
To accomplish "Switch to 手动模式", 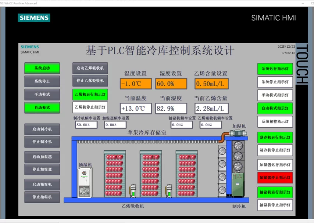I will click(42, 95).
